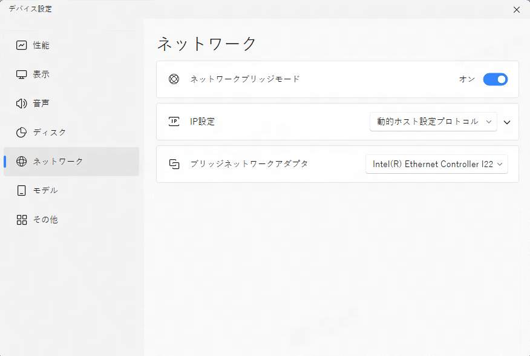This screenshot has height=356, width=530.
Task: Click the bridge adapter icon
Action: point(174,163)
